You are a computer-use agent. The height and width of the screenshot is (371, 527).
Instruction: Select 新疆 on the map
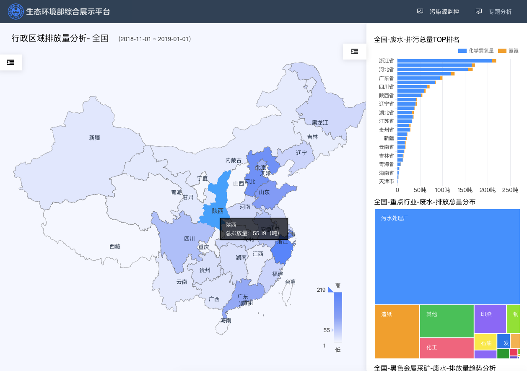coord(94,138)
